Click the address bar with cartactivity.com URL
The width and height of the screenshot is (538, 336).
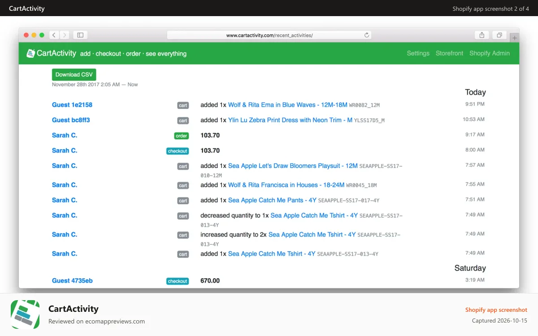click(x=269, y=35)
